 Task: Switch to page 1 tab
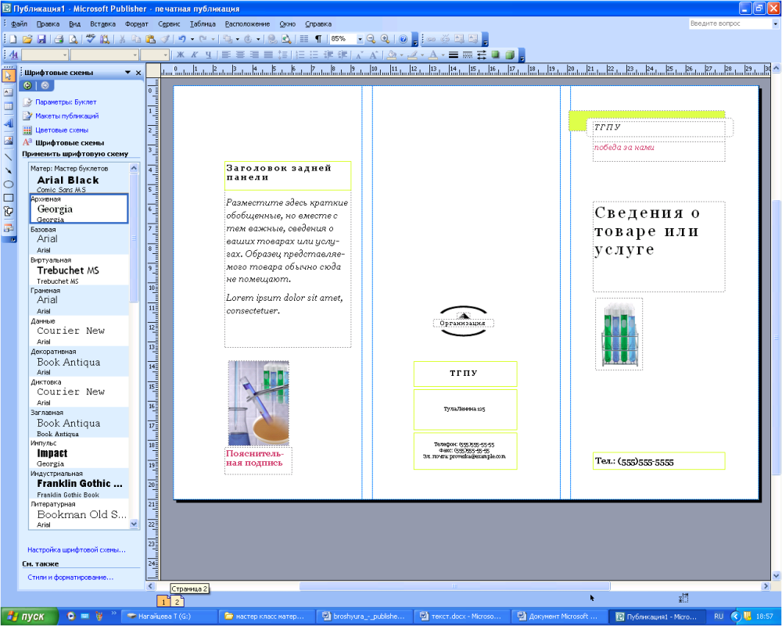[x=163, y=602]
